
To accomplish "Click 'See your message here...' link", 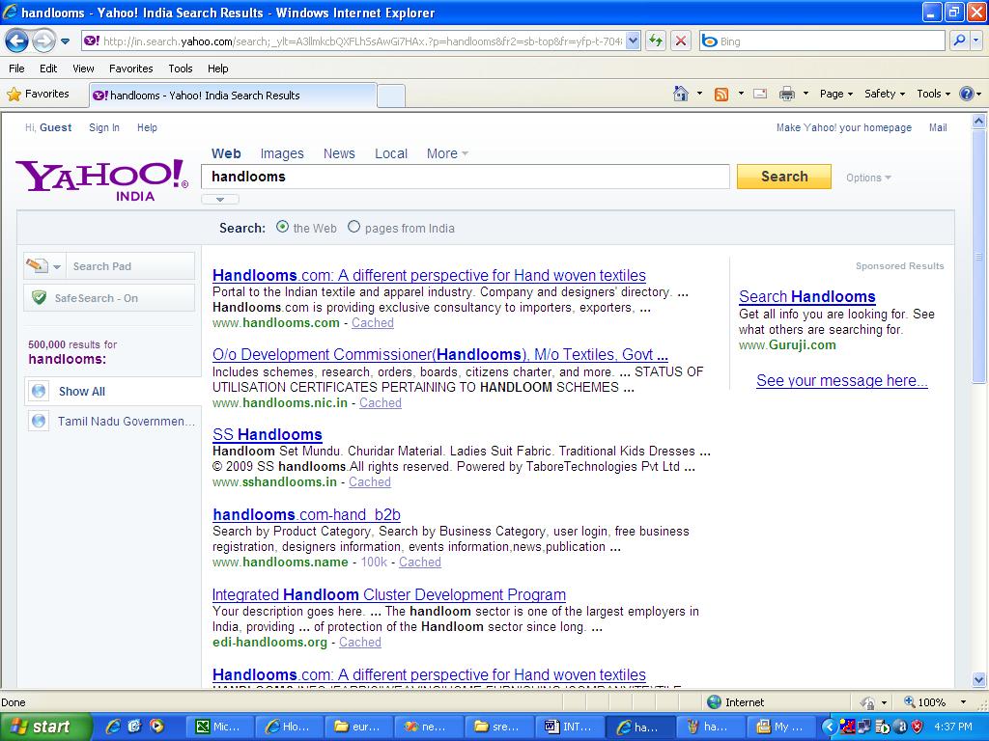I will click(x=842, y=380).
